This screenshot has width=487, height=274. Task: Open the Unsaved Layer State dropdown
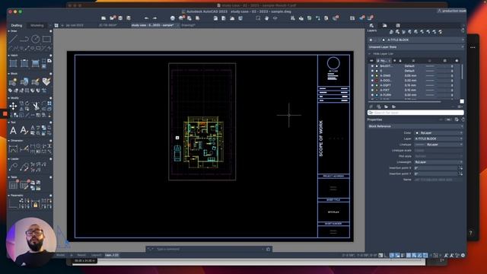(416, 47)
